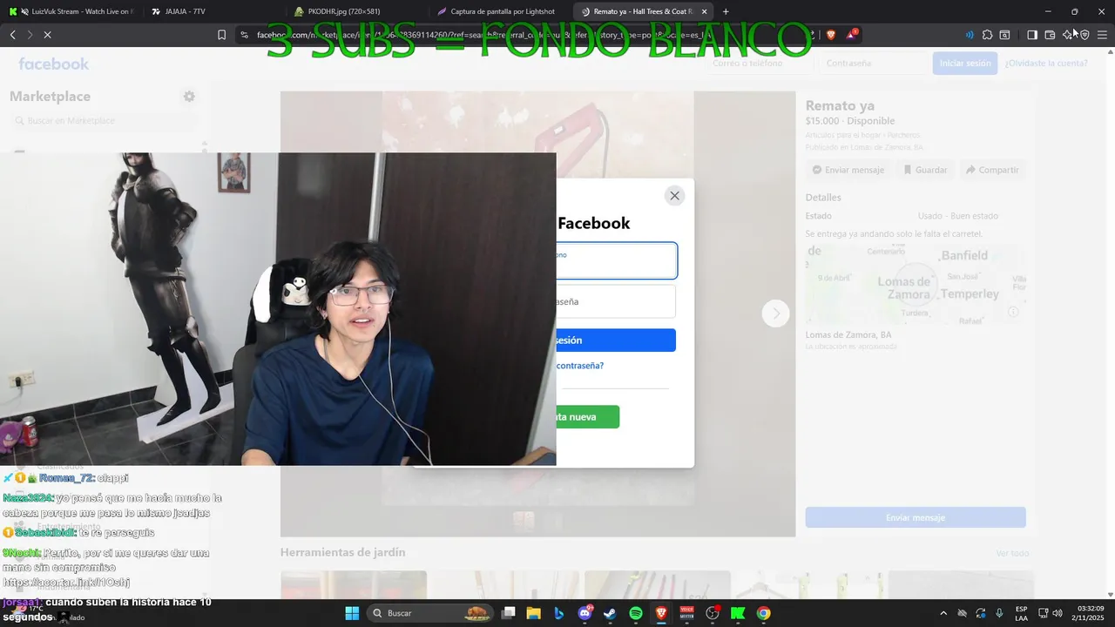1115x627 pixels.
Task: Show hidden system tray icons
Action: (x=943, y=613)
